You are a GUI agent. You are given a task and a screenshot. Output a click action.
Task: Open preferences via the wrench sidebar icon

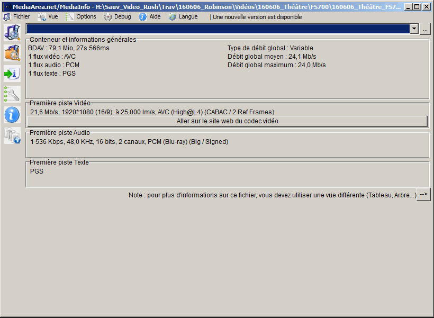click(12, 94)
